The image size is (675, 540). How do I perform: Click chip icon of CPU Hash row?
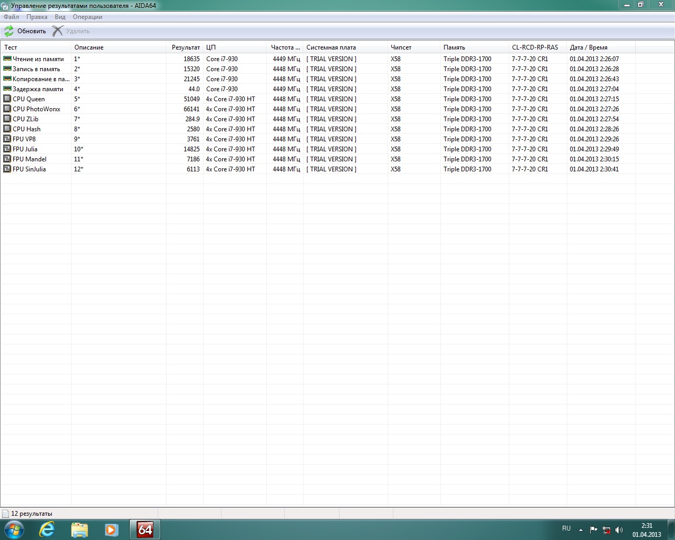pyautogui.click(x=7, y=129)
